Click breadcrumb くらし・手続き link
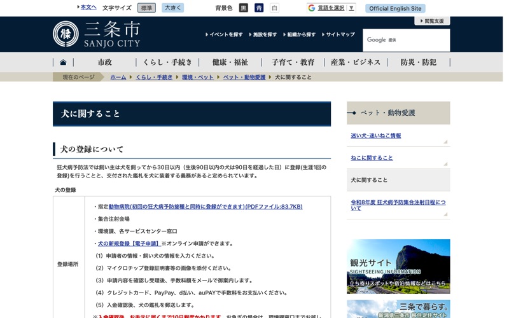The image size is (509, 318). tap(154, 77)
